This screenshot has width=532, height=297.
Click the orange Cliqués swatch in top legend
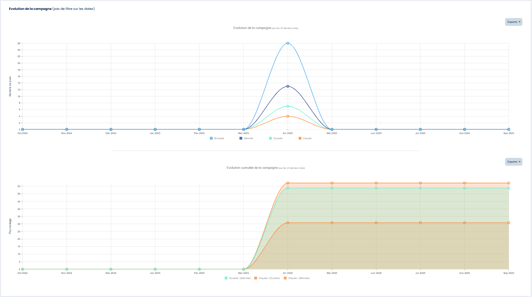click(300, 138)
